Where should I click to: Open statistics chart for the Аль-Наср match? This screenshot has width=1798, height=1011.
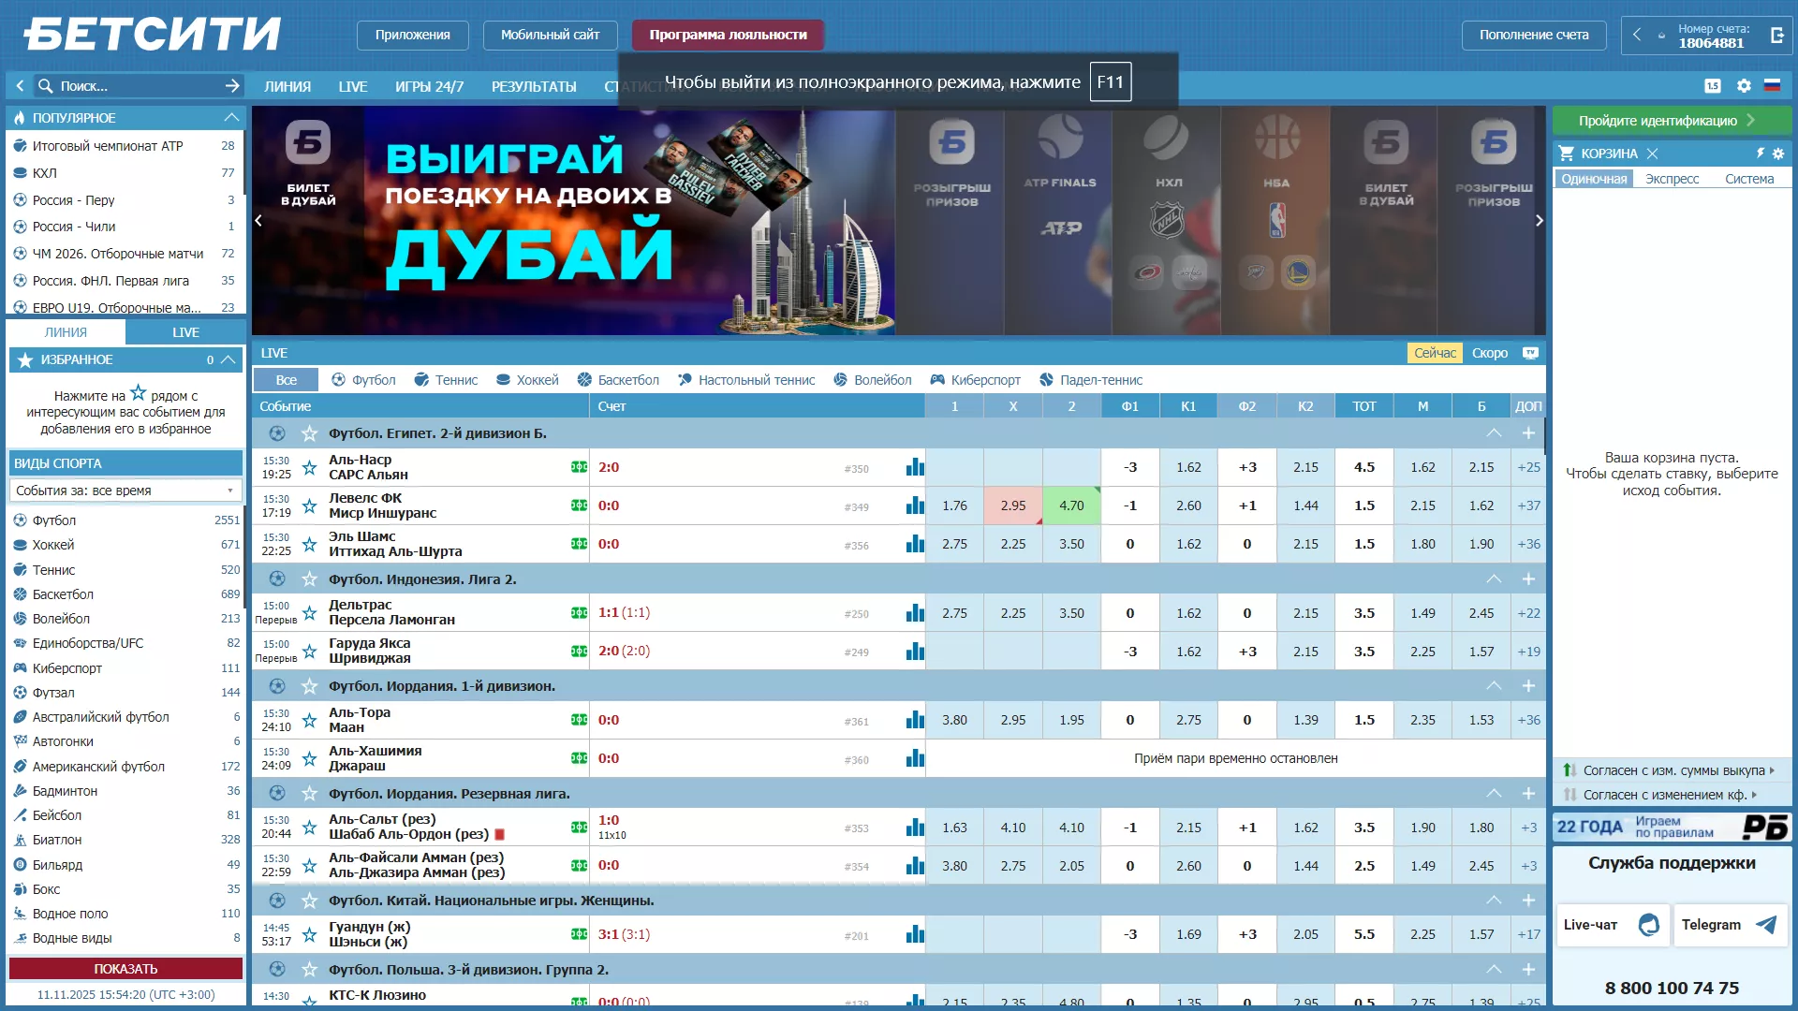click(915, 467)
